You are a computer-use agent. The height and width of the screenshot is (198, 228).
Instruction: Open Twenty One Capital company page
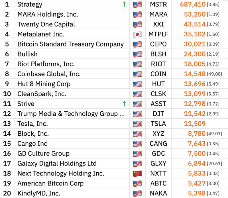[46, 24]
